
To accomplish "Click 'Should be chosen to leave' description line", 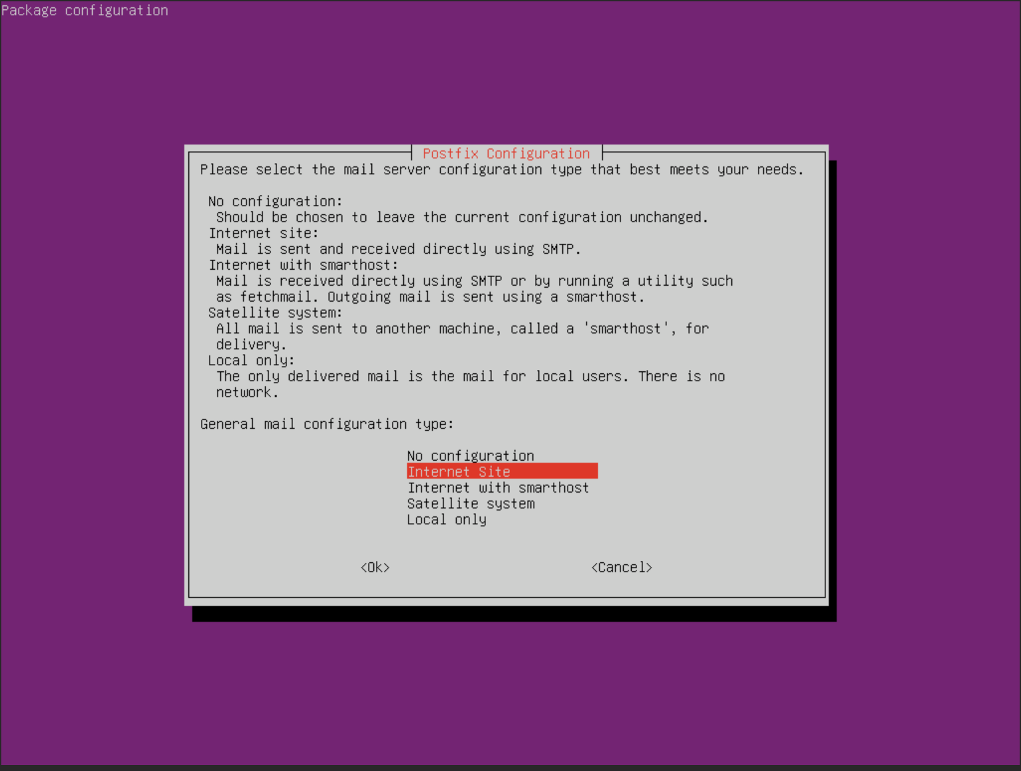I will [x=462, y=217].
